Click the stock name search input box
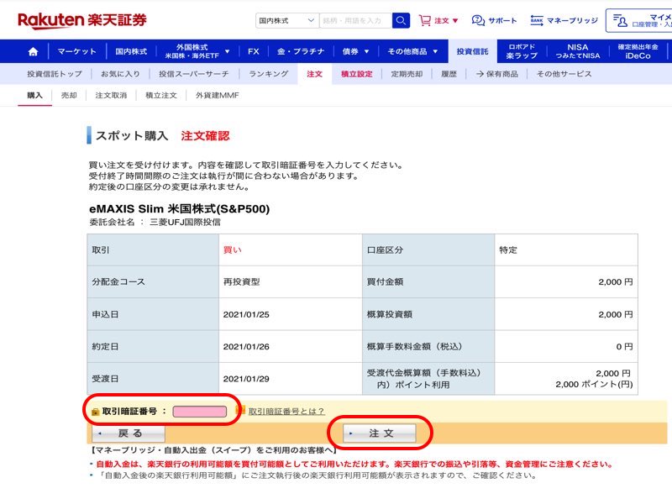 pyautogui.click(x=356, y=20)
